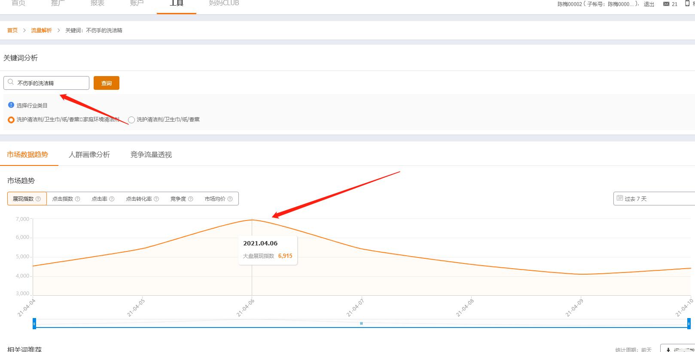Viewport: 695px width, 352px height.
Task: Click the 21-04-09 date label on the x-axis
Action: pos(574,308)
